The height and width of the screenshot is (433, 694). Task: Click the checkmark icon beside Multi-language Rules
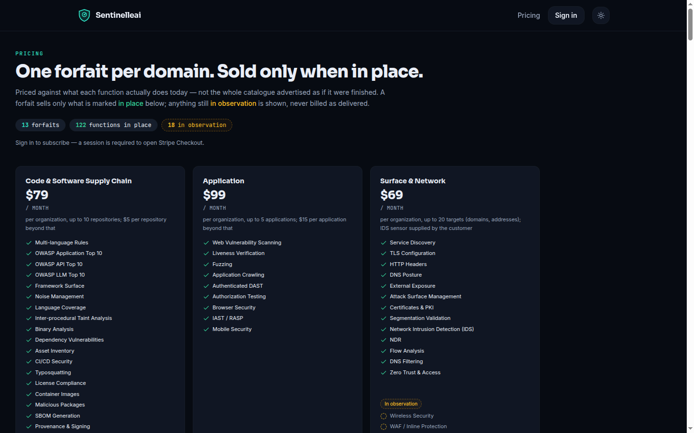click(x=29, y=243)
